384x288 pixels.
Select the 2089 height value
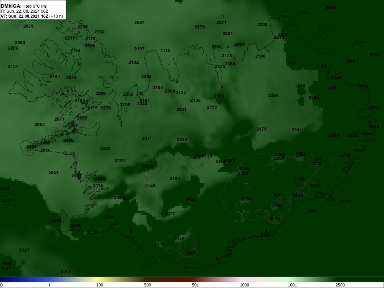click(x=20, y=43)
